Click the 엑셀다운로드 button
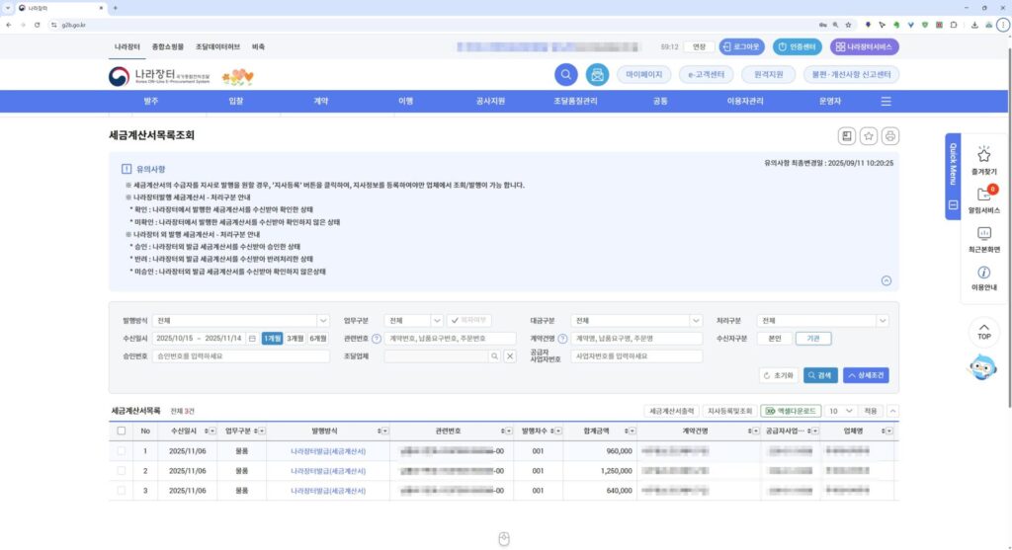 point(791,411)
